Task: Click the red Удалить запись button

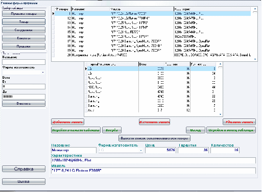Action: click(x=239, y=122)
